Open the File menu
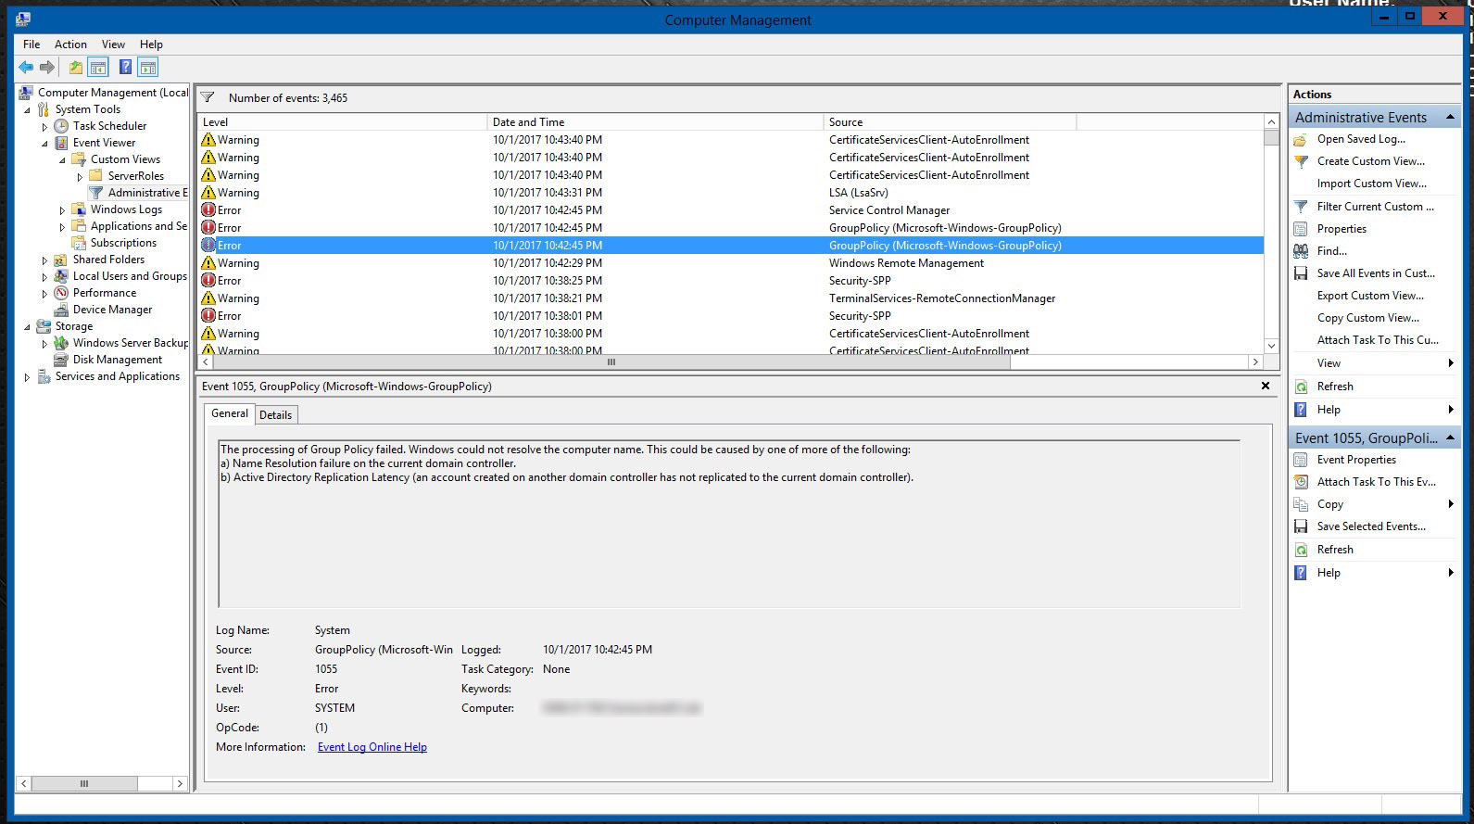This screenshot has width=1474, height=824. pos(31,44)
